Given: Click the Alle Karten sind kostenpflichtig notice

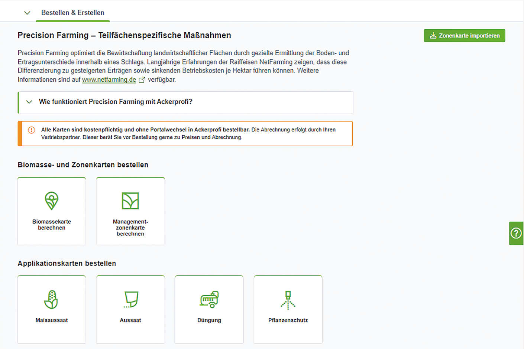Looking at the screenshot, I should click(185, 134).
